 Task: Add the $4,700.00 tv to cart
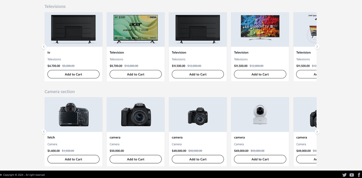74,74
